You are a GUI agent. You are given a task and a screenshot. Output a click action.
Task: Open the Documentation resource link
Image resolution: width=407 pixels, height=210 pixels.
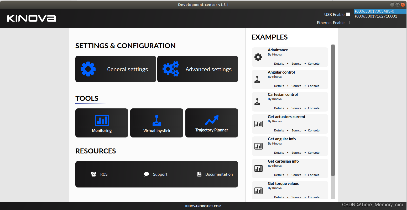click(219, 174)
